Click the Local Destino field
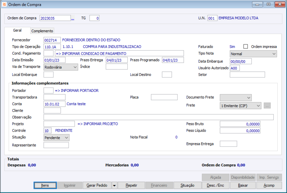287x193 pixels. (x=167, y=75)
